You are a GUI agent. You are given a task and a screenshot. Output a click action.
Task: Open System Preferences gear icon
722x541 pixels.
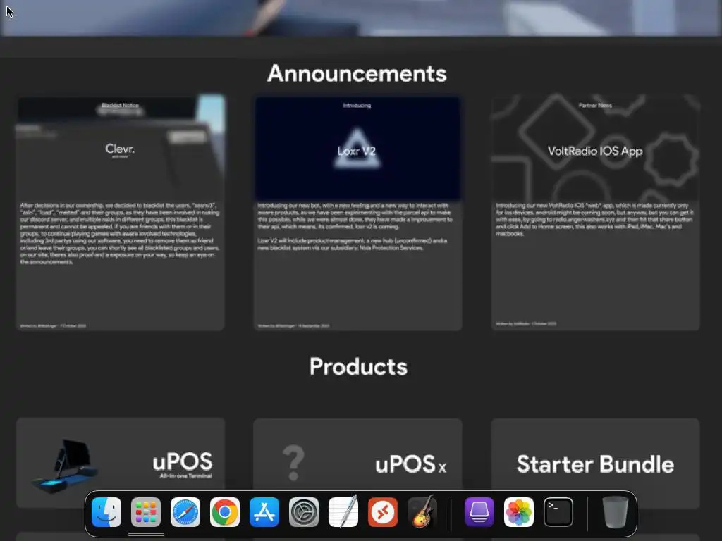coord(304,512)
